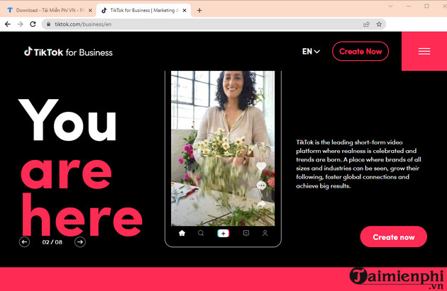Click the home icon in the phone mockup
447x291 pixels.
point(182,233)
